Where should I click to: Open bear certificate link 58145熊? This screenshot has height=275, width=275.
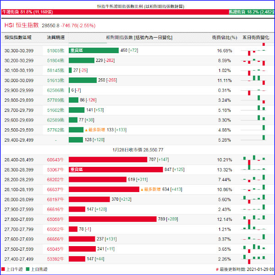click(x=56, y=71)
